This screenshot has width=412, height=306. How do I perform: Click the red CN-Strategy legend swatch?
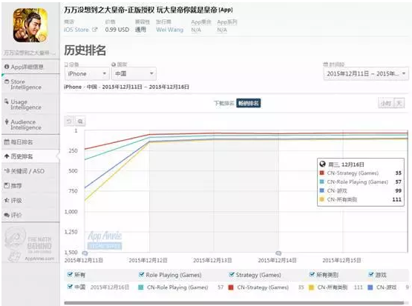[x=231, y=287]
